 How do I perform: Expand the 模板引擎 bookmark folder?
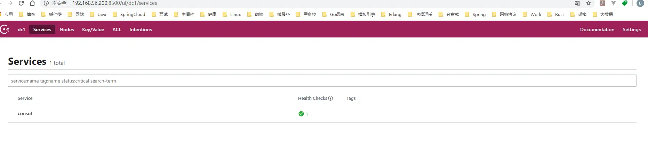363,14
